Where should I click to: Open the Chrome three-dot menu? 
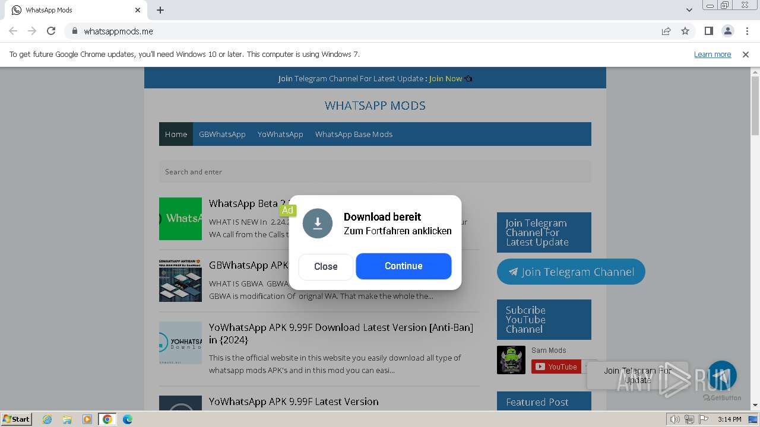tap(746, 31)
